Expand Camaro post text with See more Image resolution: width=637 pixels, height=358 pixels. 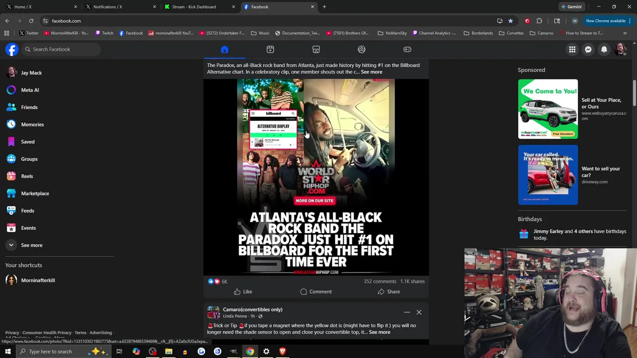coord(380,332)
